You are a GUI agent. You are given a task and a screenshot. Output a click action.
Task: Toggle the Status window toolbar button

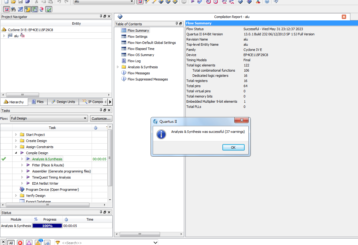click(x=35, y=9)
